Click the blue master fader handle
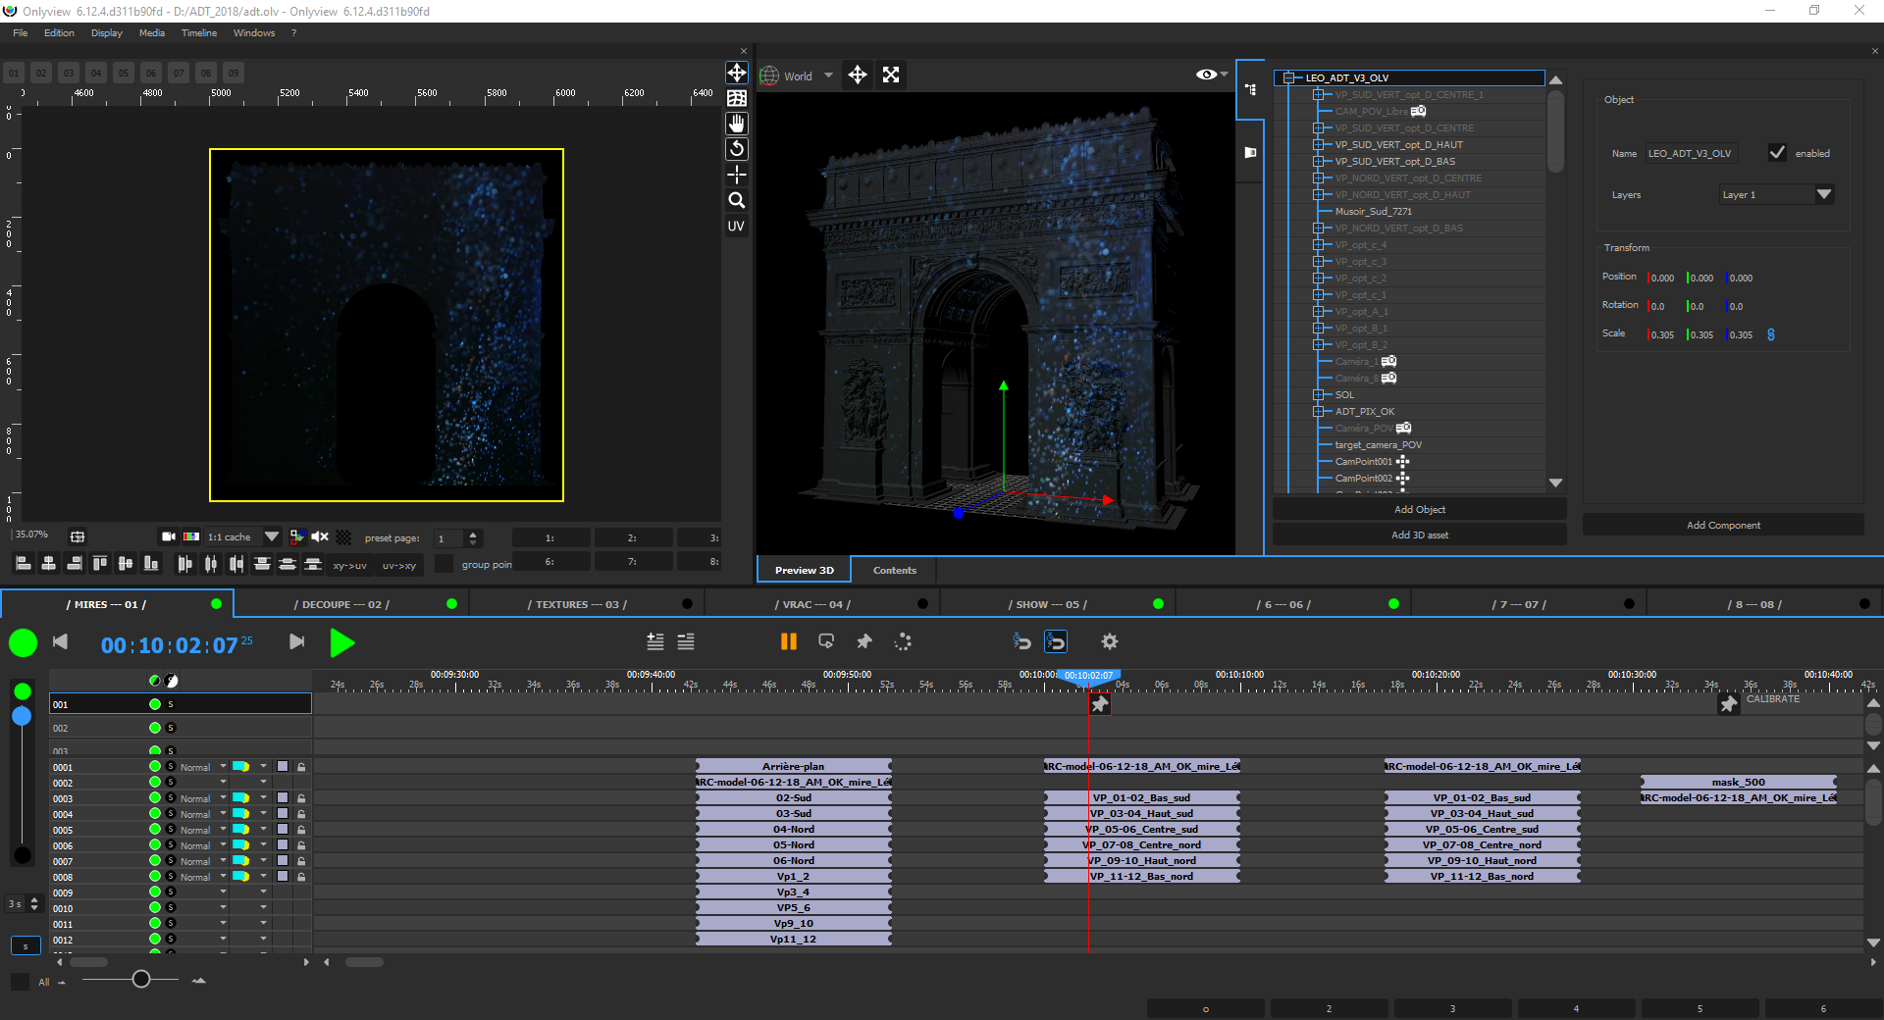 [x=22, y=717]
